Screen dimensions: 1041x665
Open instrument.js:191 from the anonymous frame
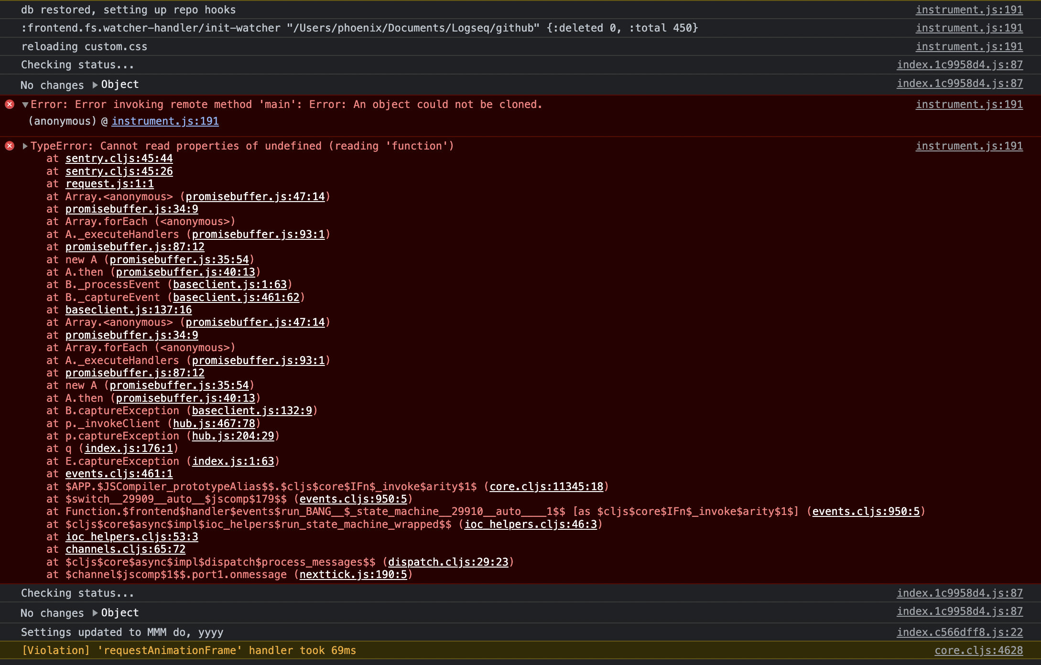pyautogui.click(x=165, y=121)
